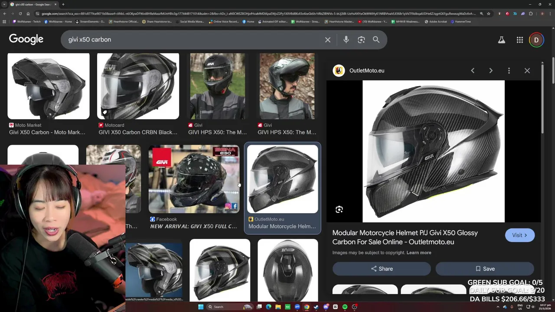Go to the Google logo homepage
The image size is (555, 312).
tap(26, 39)
